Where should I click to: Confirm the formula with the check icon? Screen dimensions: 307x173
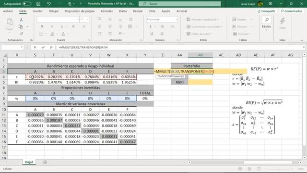[x=43, y=47]
